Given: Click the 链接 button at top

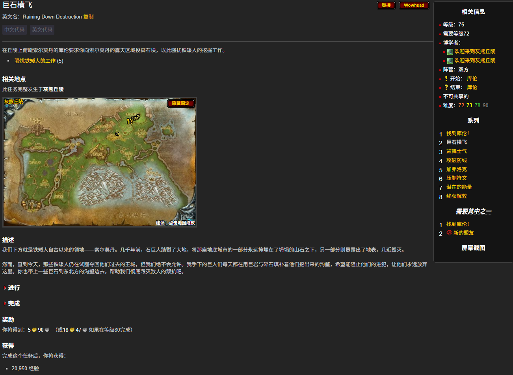Looking at the screenshot, I should (386, 6).
